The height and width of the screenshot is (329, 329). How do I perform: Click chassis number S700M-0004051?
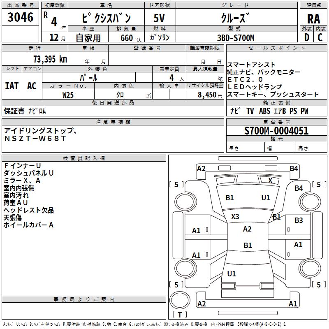point(276,131)
